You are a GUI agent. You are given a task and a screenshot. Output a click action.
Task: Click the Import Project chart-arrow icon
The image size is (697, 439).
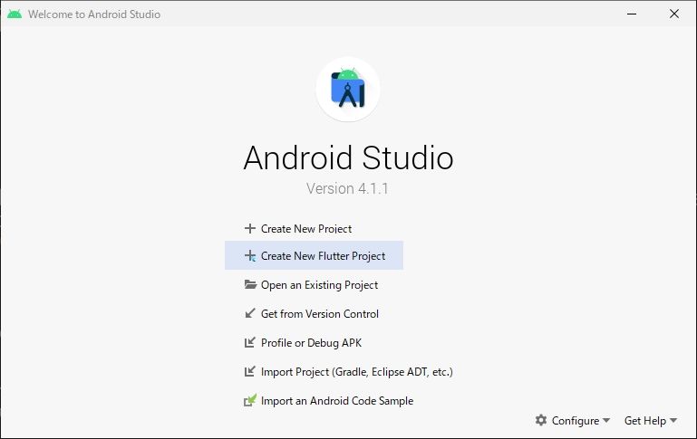(250, 372)
